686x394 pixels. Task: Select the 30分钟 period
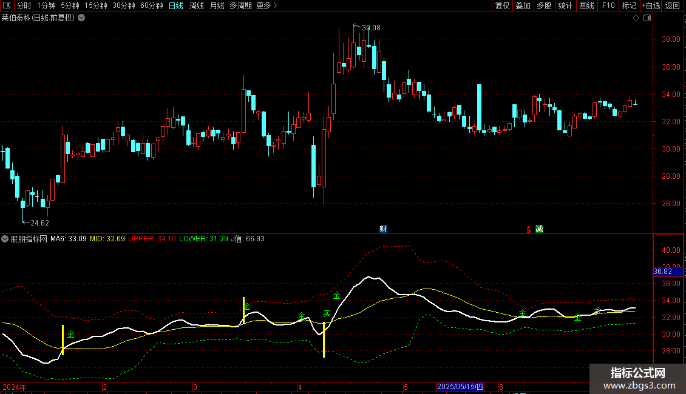point(124,5)
